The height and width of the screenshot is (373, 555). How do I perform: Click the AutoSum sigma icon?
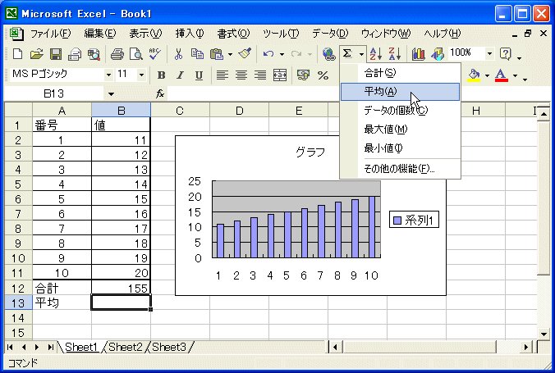click(x=348, y=54)
